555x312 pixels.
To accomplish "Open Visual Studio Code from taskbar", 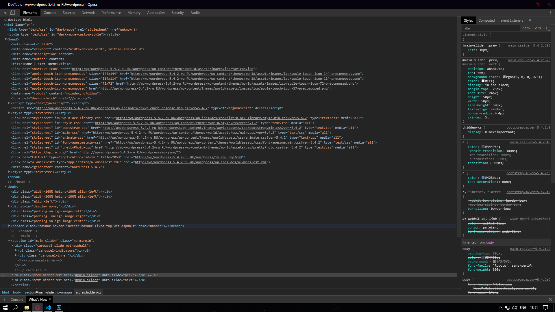I will (x=48, y=308).
